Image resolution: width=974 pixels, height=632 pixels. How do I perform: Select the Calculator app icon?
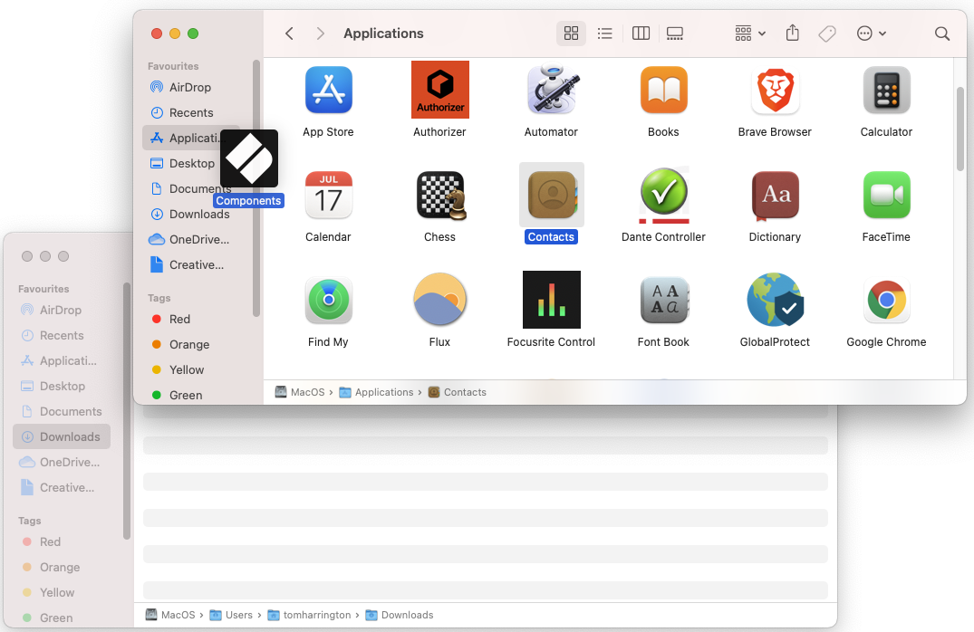click(886, 90)
